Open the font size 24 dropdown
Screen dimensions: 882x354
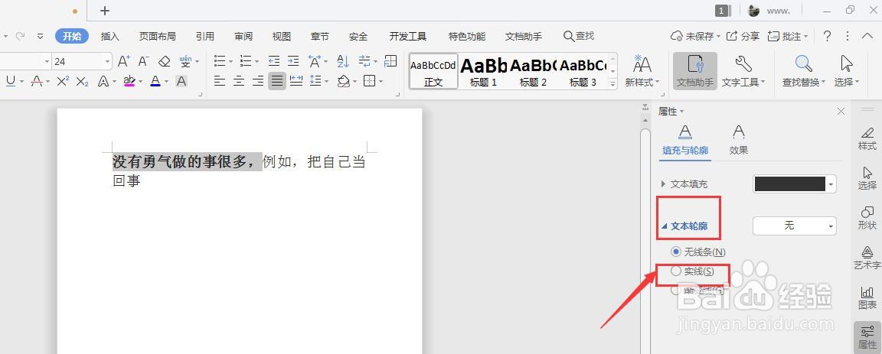click(107, 61)
